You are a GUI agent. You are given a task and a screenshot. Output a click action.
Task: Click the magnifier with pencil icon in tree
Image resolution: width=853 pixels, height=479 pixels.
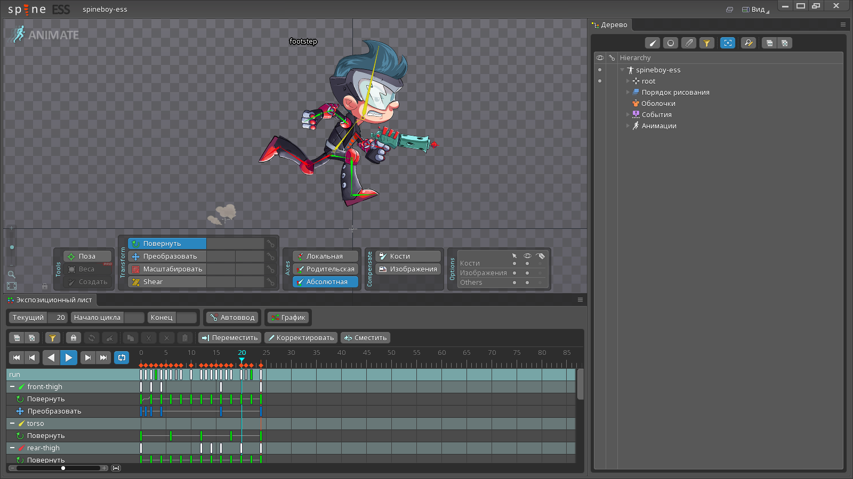pos(749,43)
